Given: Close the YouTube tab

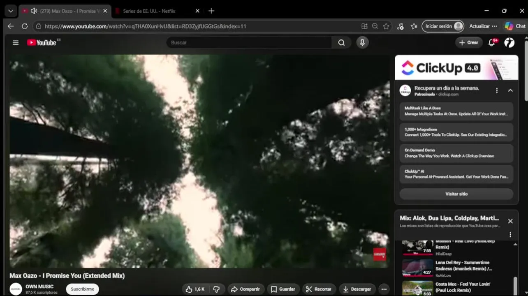Looking at the screenshot, I should tap(105, 11).
